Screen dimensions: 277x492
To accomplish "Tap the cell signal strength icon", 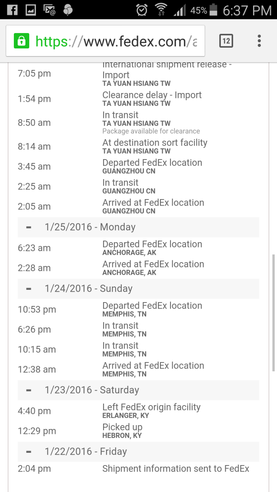I will 180,10.
